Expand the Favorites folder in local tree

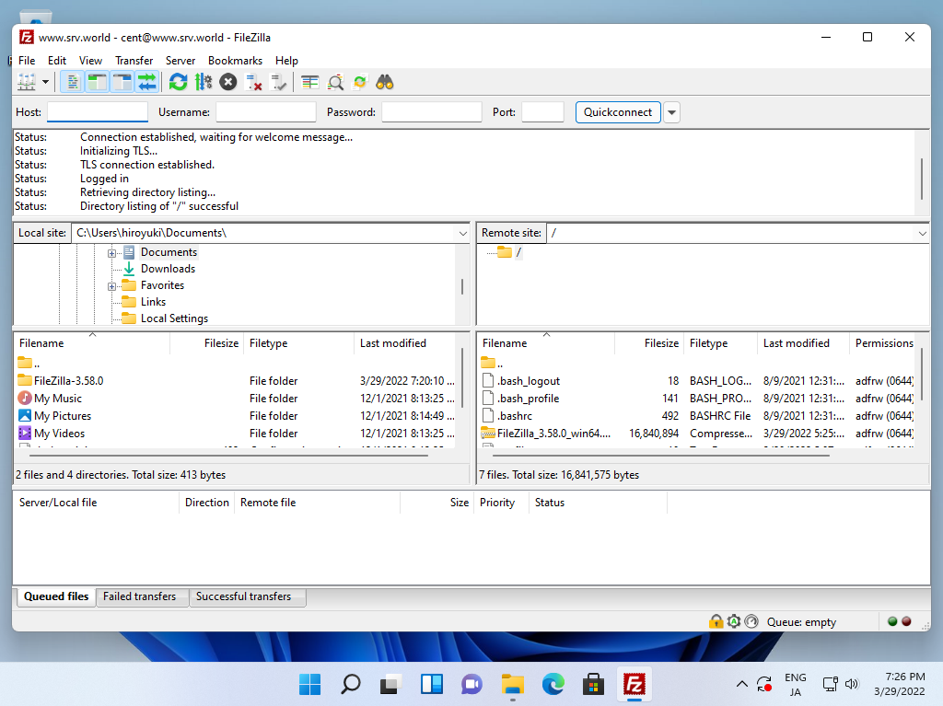tap(112, 286)
